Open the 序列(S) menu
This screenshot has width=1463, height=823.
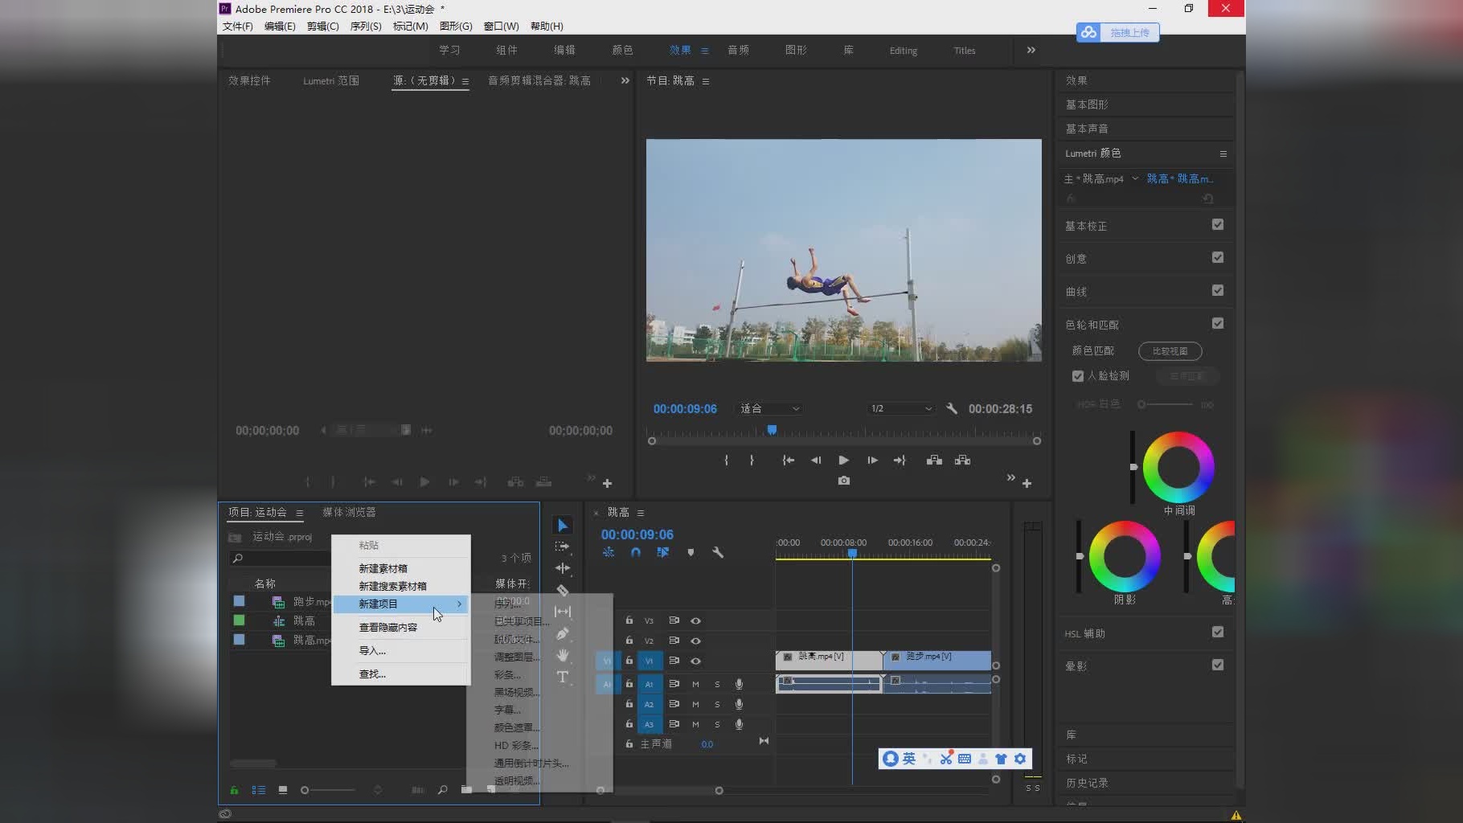click(x=366, y=26)
